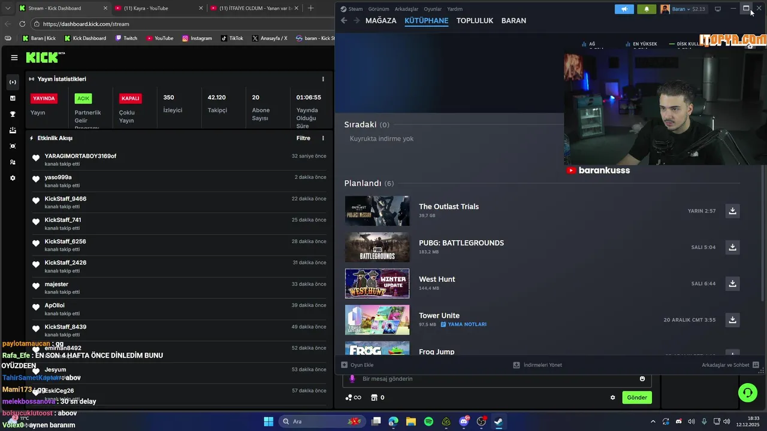The height and width of the screenshot is (431, 767).
Task: Go to TOPLULUK tab in Steam
Action: tap(475, 20)
